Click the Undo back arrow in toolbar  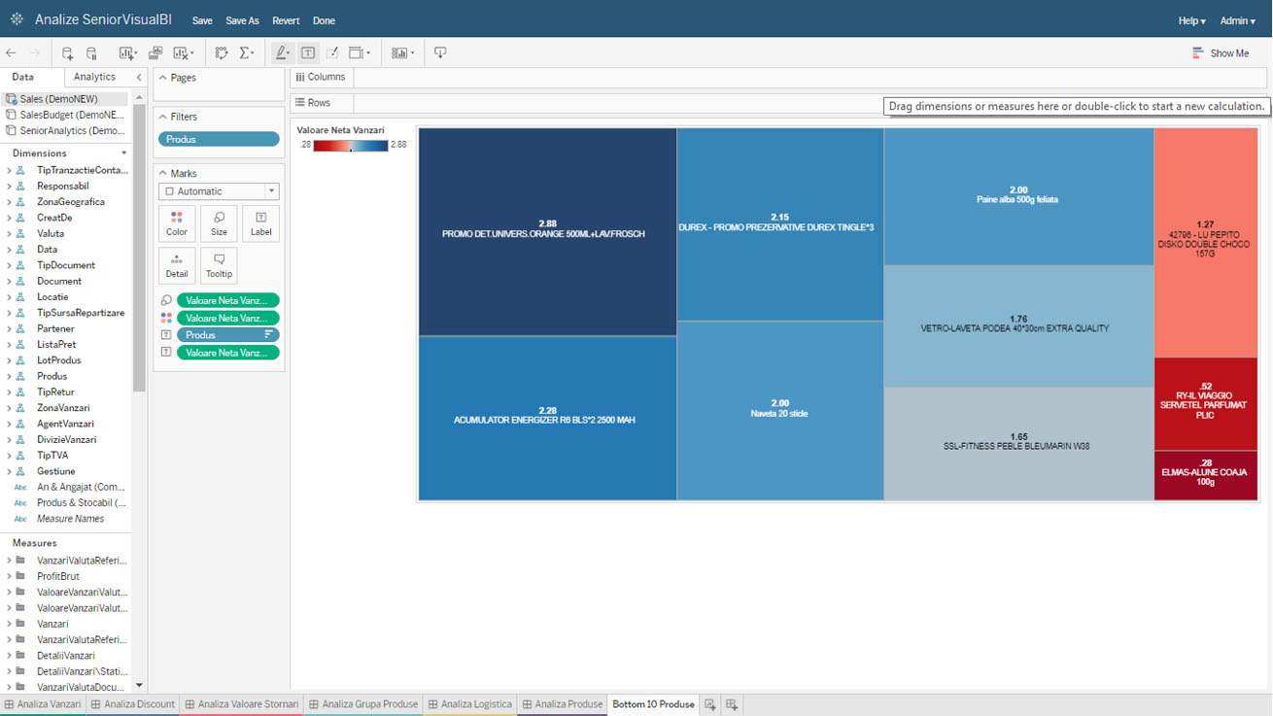(x=12, y=53)
